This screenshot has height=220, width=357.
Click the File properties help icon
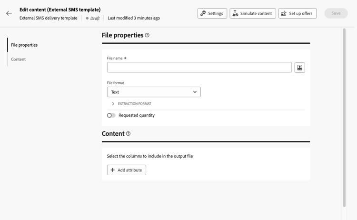pyautogui.click(x=147, y=35)
